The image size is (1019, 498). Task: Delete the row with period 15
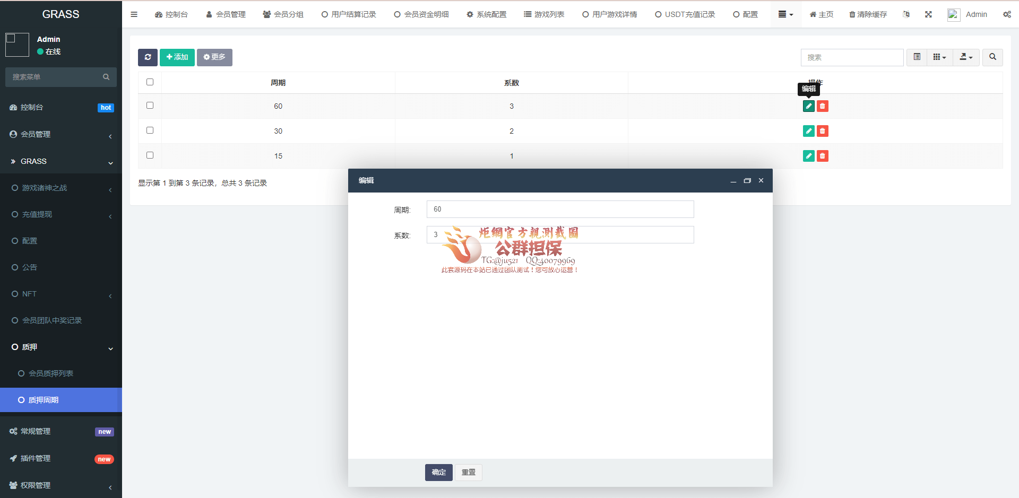pyautogui.click(x=822, y=156)
